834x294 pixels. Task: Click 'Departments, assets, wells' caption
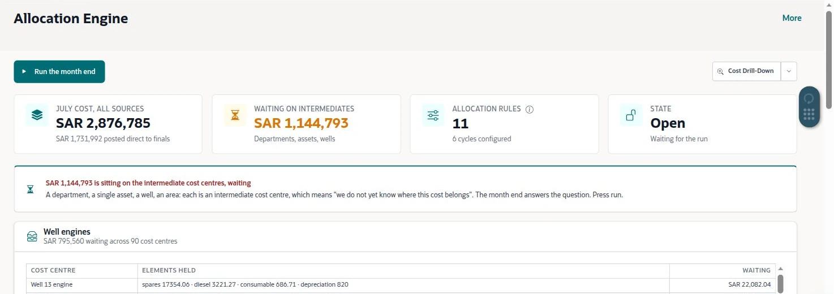(294, 139)
